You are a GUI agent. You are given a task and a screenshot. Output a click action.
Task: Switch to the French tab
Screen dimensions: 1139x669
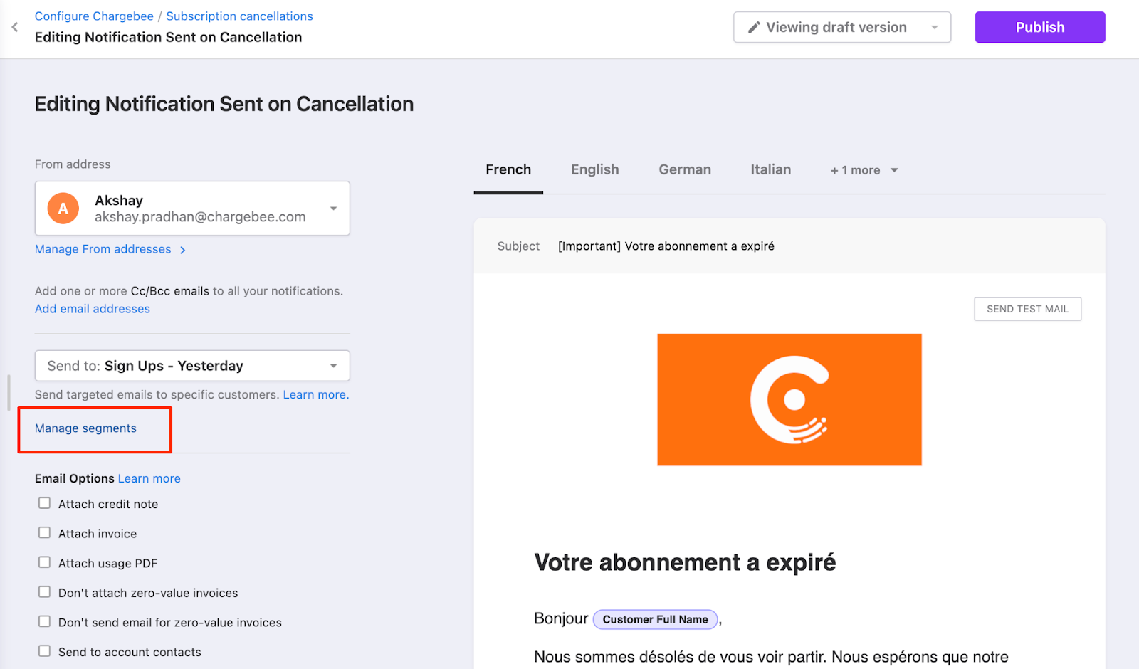[508, 169]
